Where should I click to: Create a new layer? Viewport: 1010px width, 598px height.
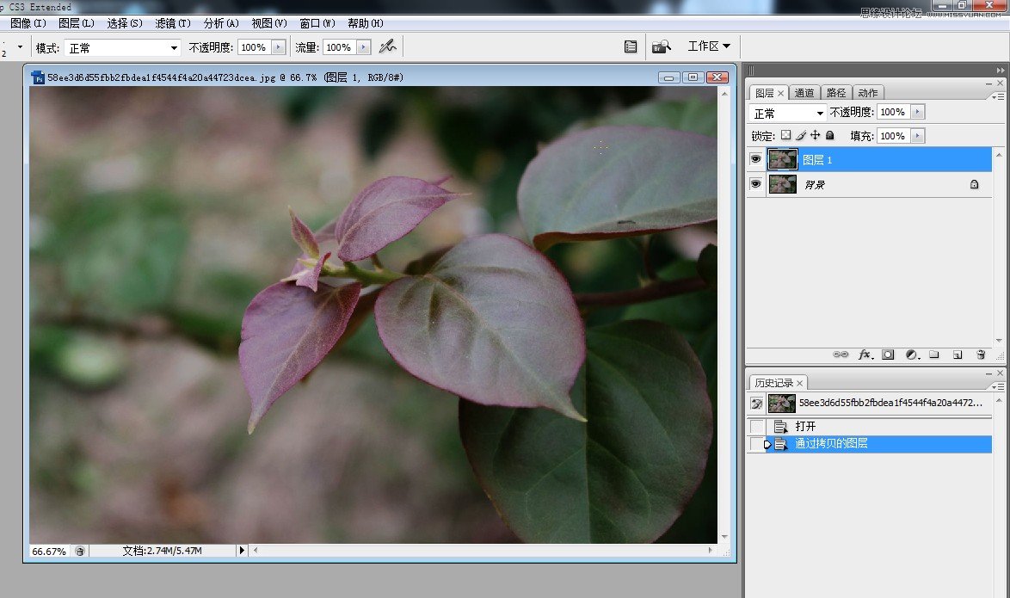[958, 354]
